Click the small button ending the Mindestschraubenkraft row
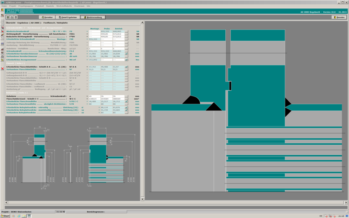 tap(126, 31)
